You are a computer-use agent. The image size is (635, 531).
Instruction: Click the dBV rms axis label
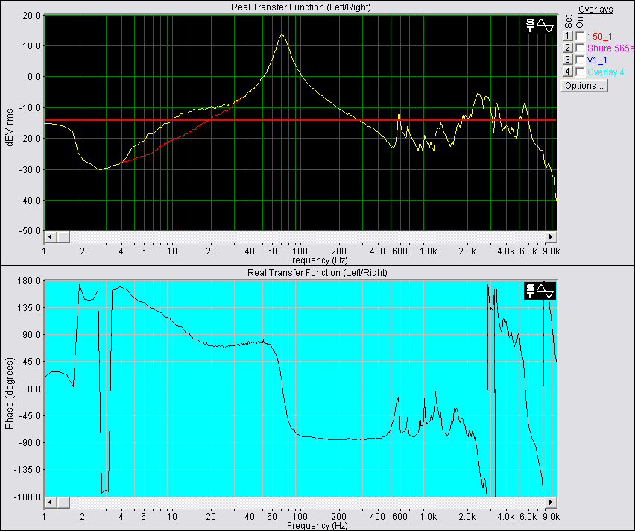(x=10, y=128)
